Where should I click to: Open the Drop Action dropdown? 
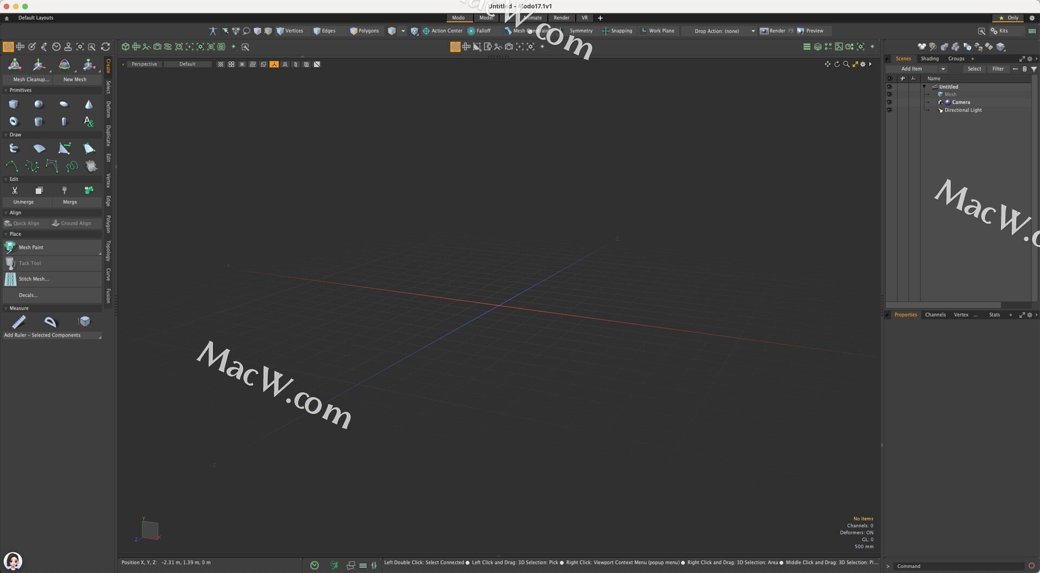[720, 31]
